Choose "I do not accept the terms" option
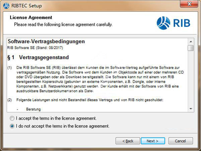 point(12,126)
